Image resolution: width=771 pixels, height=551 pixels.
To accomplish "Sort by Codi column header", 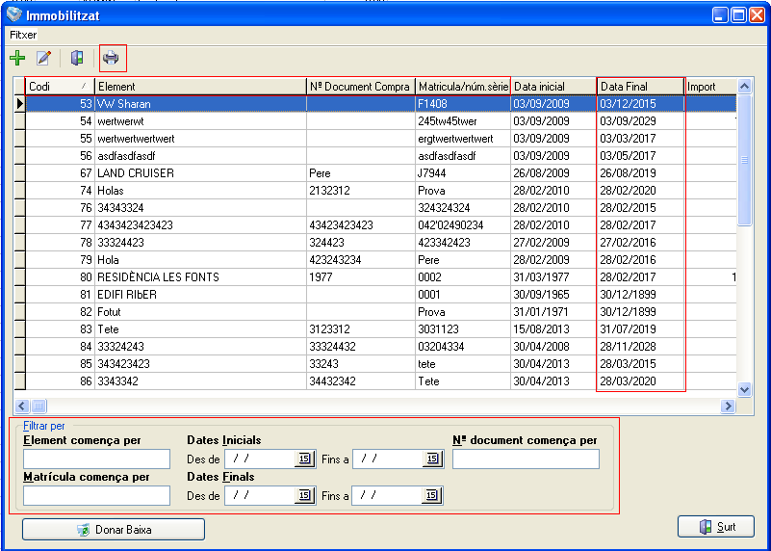I will point(60,87).
